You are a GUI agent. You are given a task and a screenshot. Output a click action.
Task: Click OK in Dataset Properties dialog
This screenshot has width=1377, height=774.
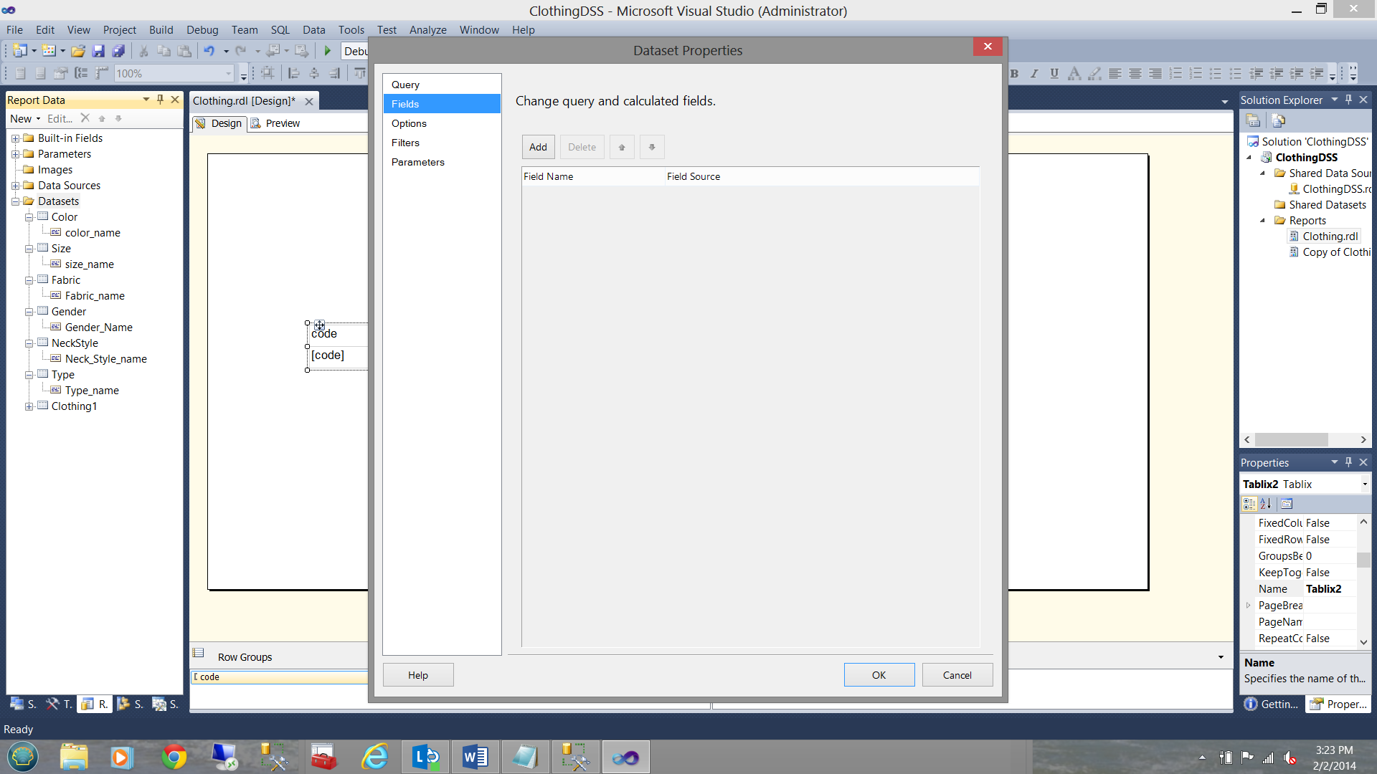click(x=879, y=675)
